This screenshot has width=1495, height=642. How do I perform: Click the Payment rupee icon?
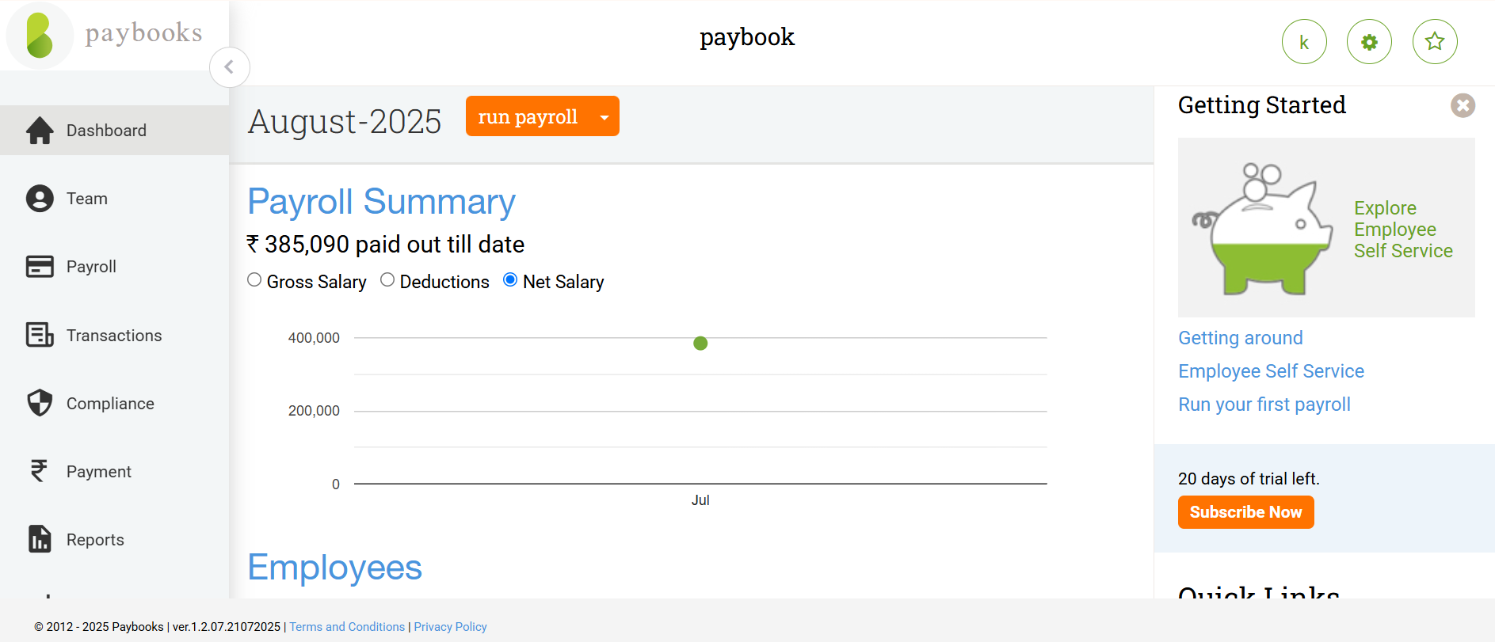coord(40,471)
